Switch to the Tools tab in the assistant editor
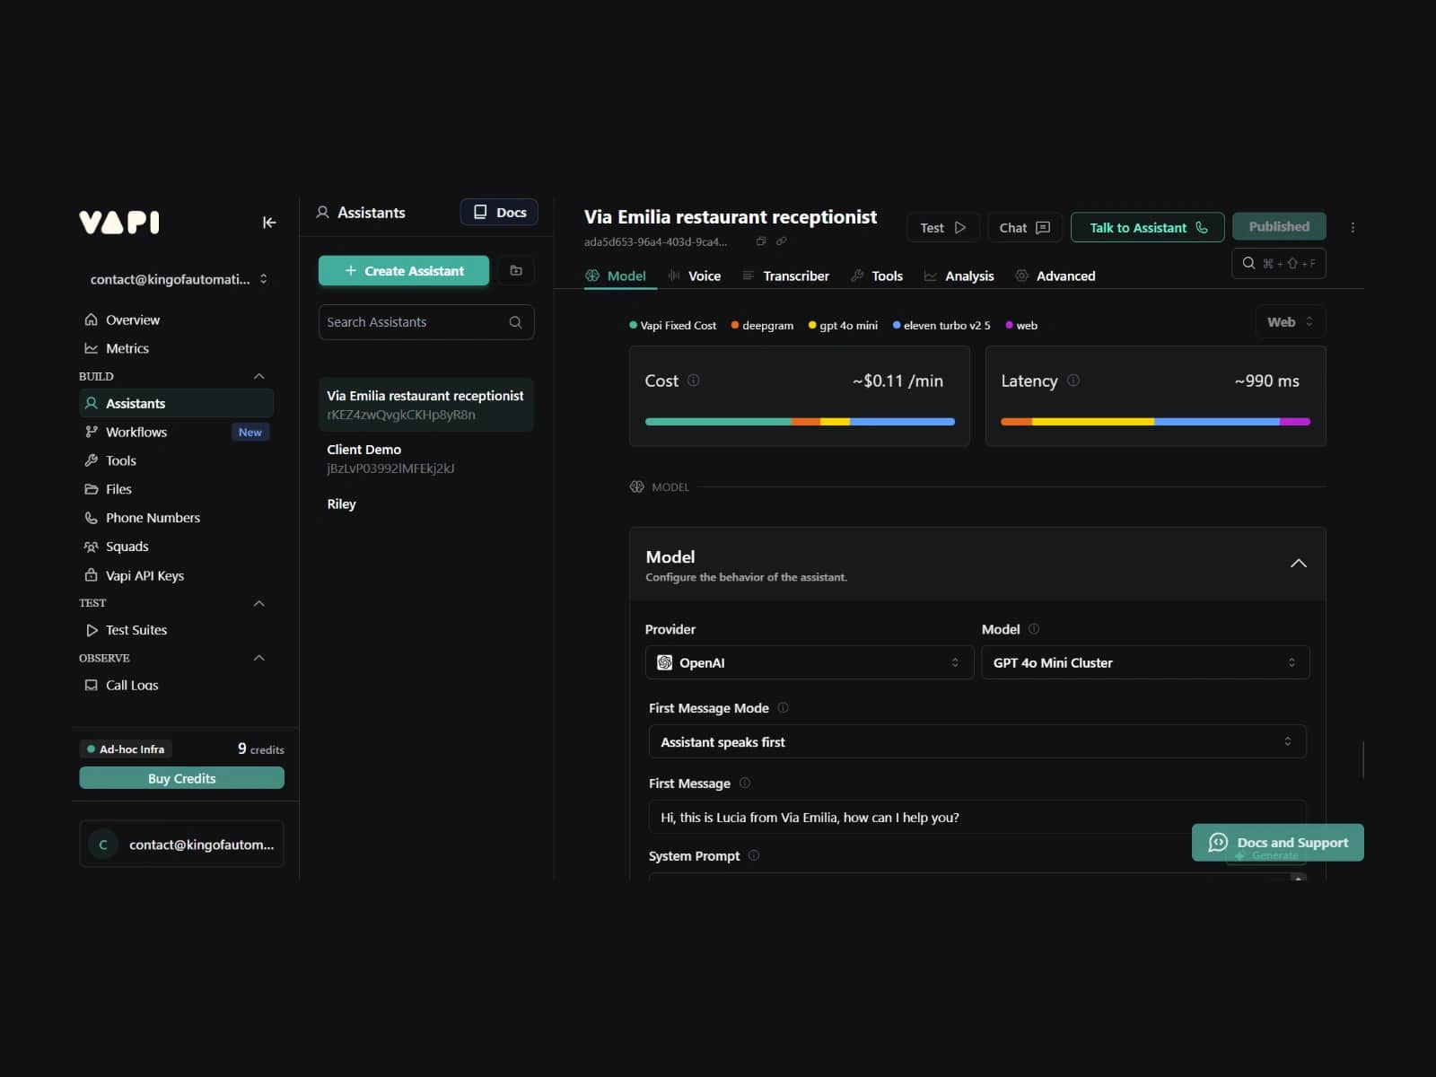The height and width of the screenshot is (1077, 1436). click(877, 276)
